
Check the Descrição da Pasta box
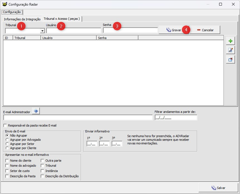7,176
